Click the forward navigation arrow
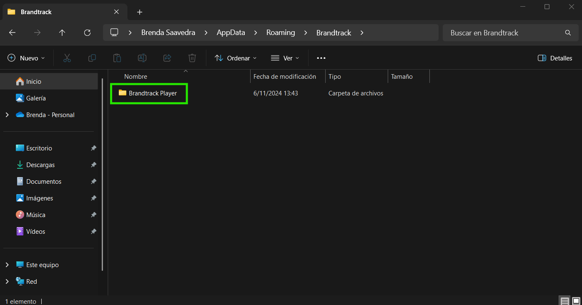582x305 pixels. [37, 32]
